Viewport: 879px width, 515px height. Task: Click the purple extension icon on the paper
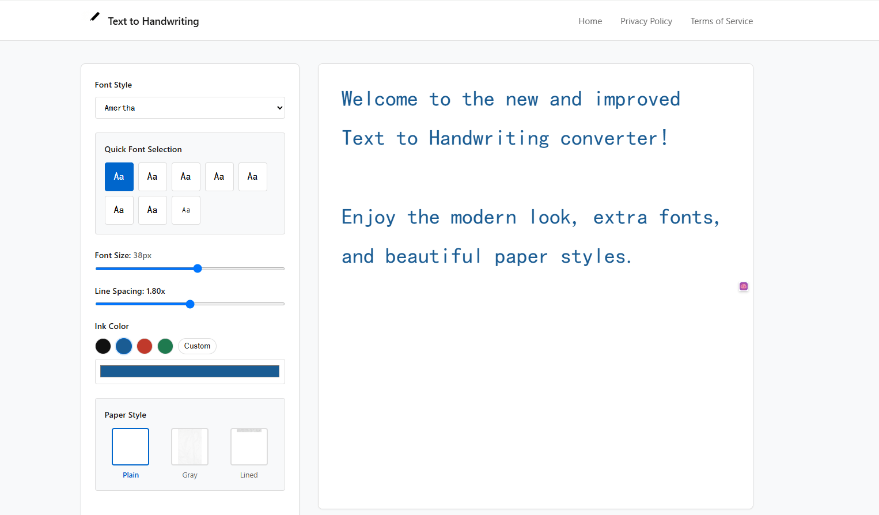click(x=744, y=286)
